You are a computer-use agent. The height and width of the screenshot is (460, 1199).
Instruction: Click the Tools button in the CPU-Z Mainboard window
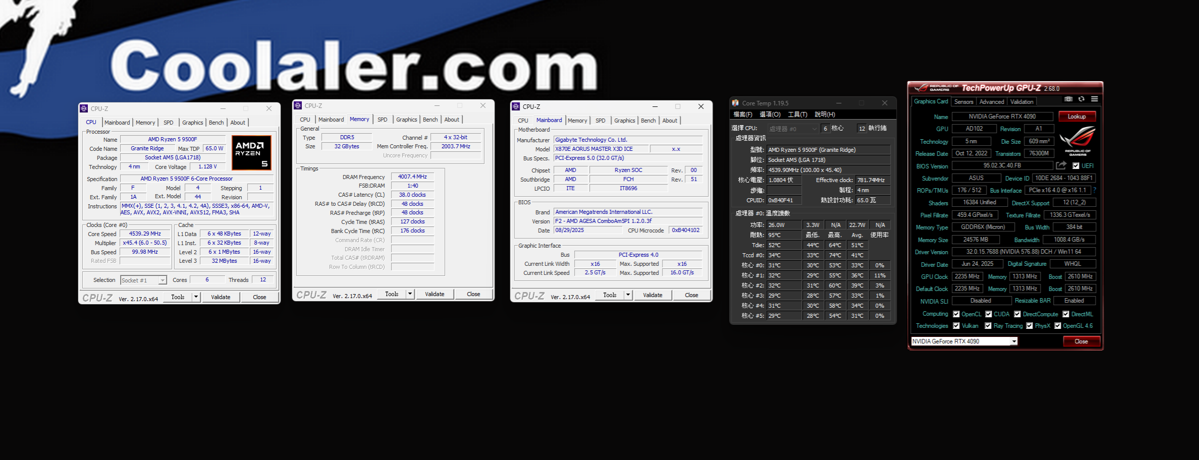point(610,295)
